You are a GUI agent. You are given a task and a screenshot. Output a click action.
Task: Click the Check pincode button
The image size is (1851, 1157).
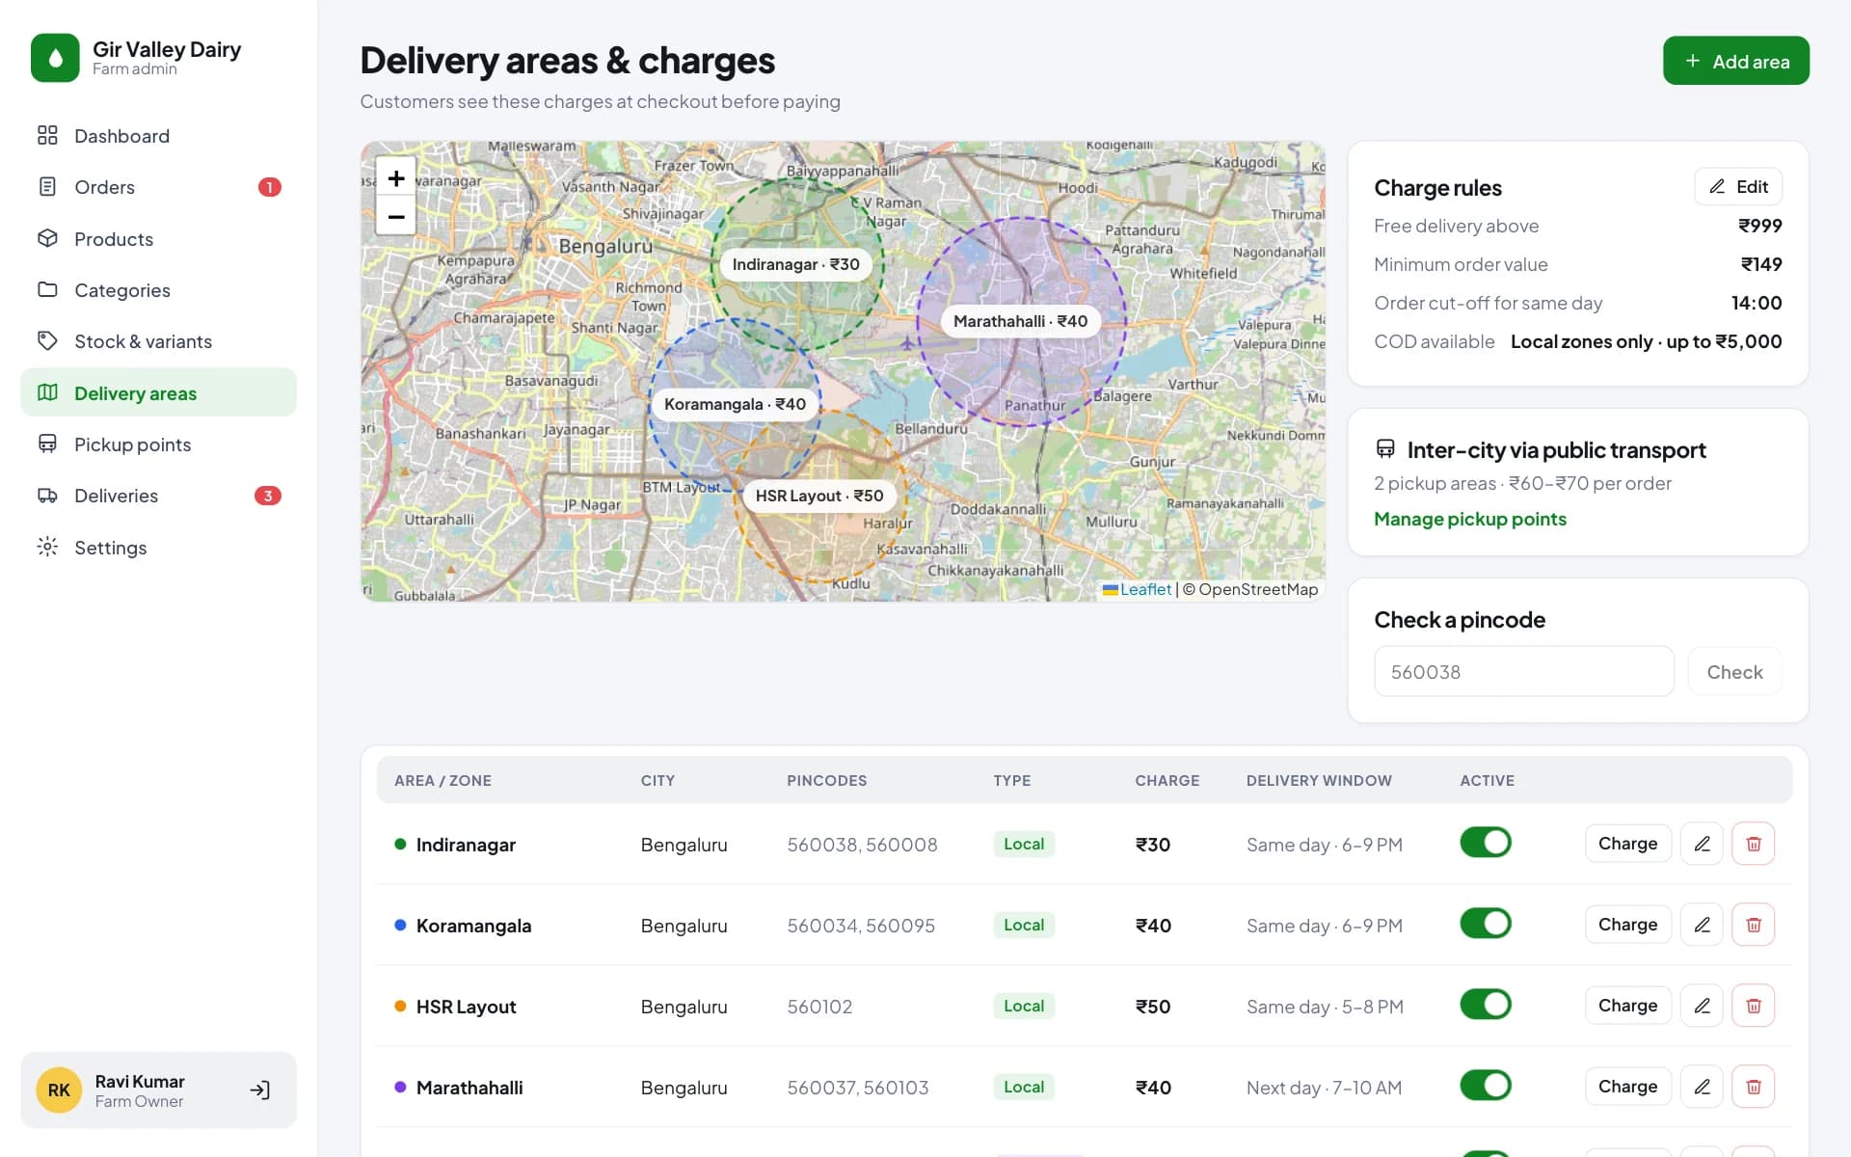click(1734, 671)
